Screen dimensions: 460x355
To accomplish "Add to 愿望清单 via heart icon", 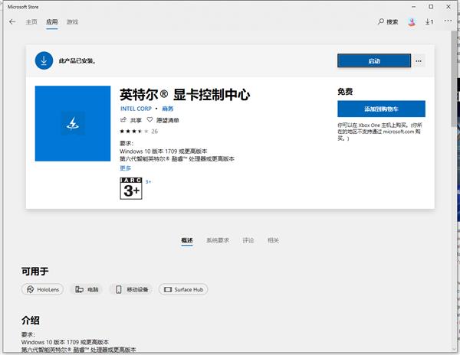I will 163,120.
